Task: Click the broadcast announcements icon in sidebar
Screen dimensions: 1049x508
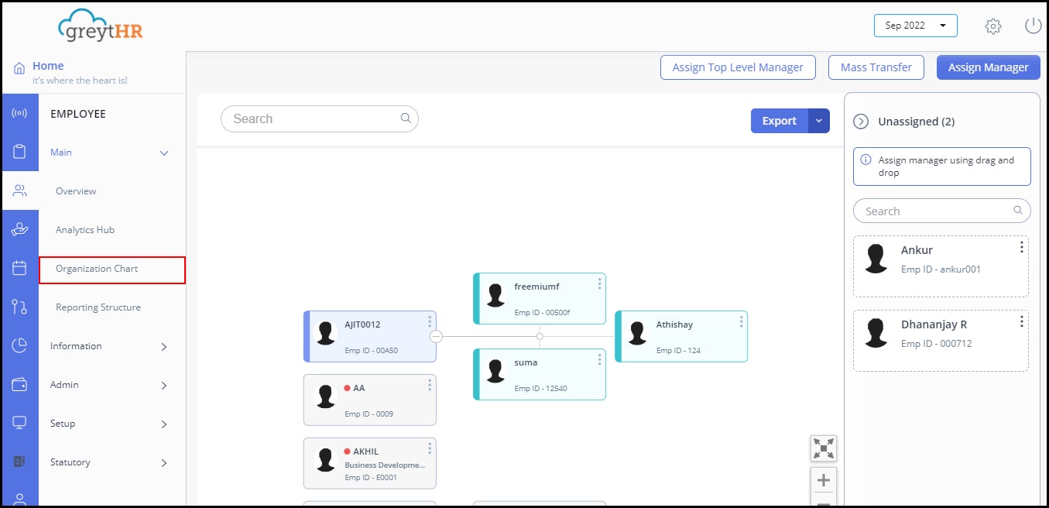Action: pyautogui.click(x=20, y=113)
